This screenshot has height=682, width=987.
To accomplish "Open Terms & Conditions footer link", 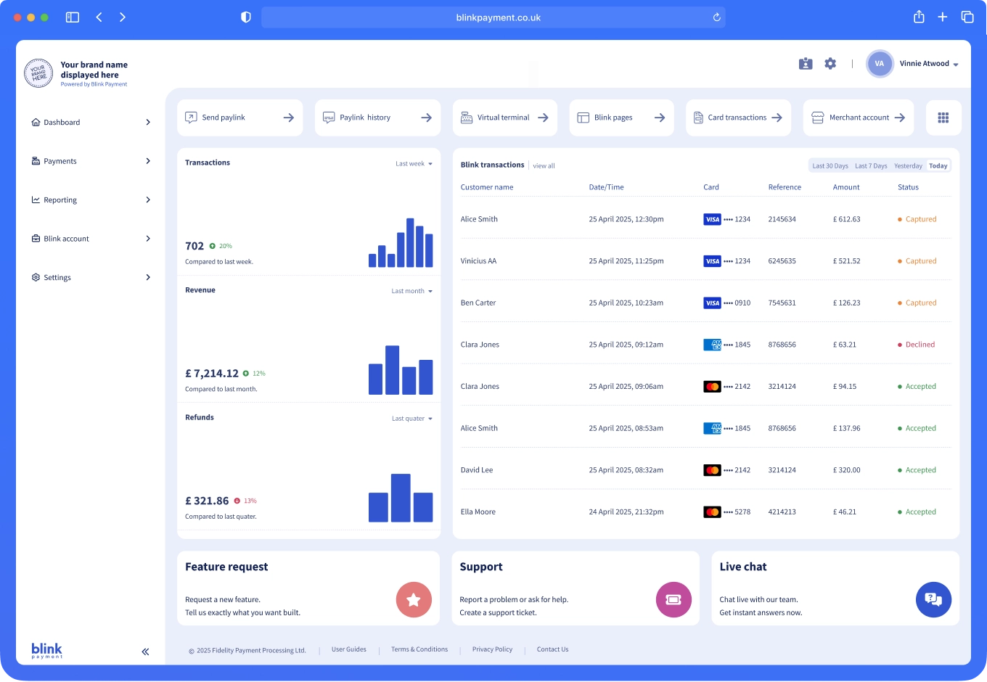I will coord(419,650).
